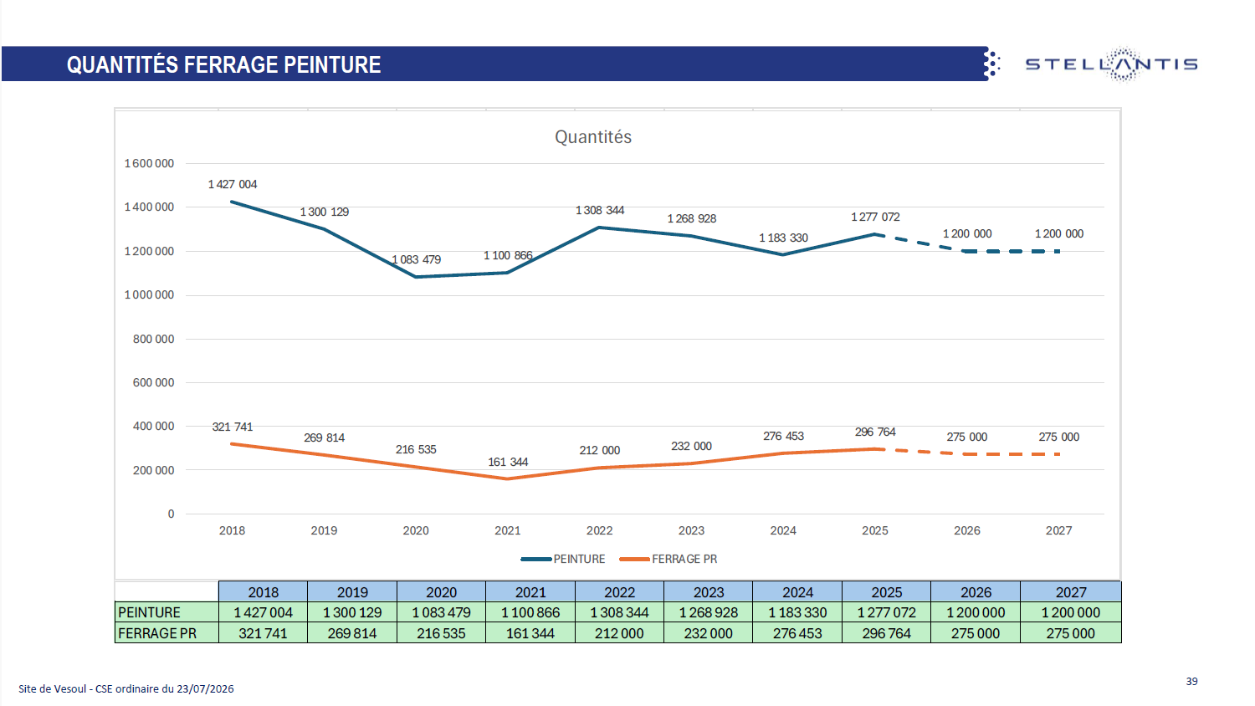Image resolution: width=1255 pixels, height=706 pixels.
Task: Click the 1 600 000 y-axis label
Action: (149, 163)
